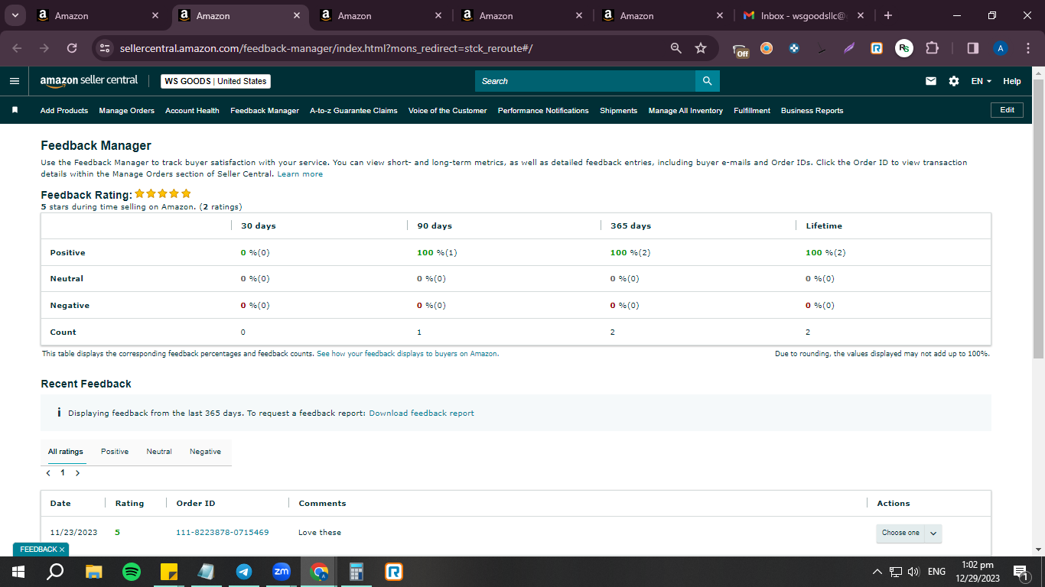Viewport: 1045px width, 587px height.
Task: Open the Windows notification center icon
Action: (1020, 572)
